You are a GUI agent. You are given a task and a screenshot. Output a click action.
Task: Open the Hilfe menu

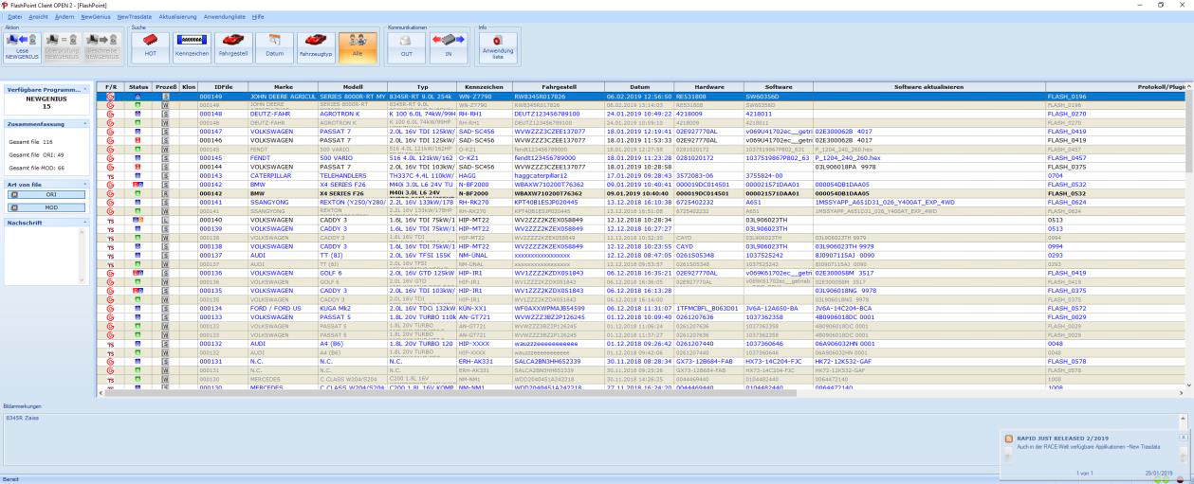click(x=259, y=17)
